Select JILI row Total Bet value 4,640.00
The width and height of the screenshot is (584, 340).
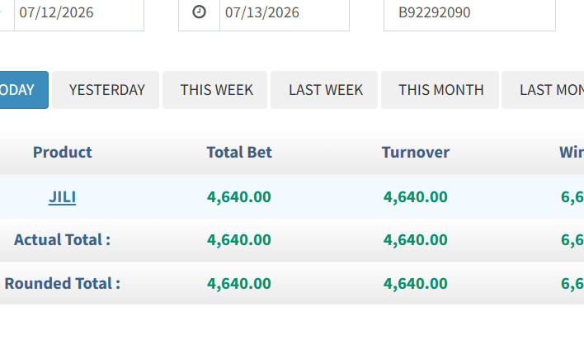(x=239, y=197)
